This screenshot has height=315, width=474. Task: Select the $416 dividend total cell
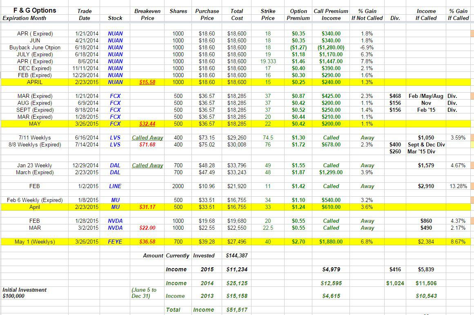pyautogui.click(x=395, y=270)
